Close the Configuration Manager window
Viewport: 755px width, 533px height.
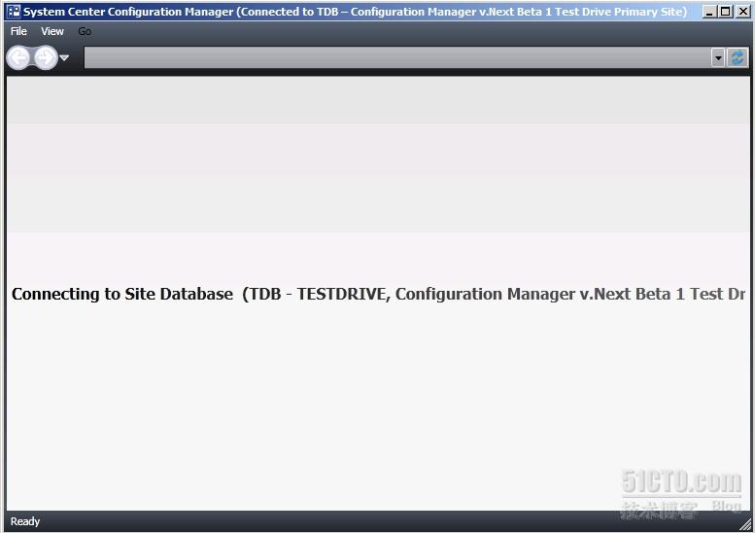[743, 11]
